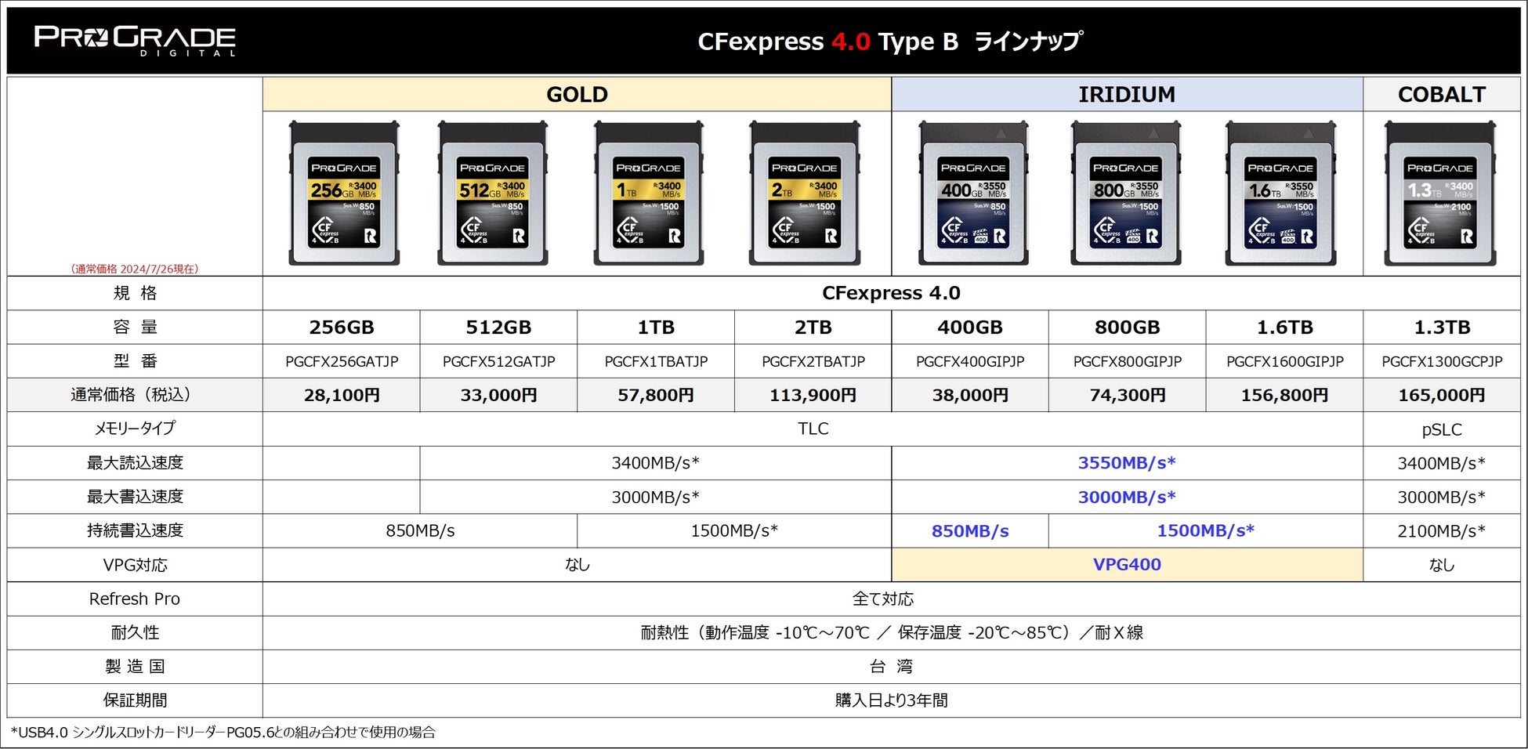Select the GOLD 256GB card image

coord(344,193)
